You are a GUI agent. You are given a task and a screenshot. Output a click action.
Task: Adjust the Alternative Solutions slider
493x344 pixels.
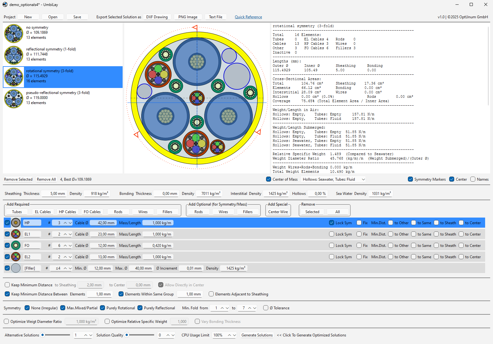[43, 335]
